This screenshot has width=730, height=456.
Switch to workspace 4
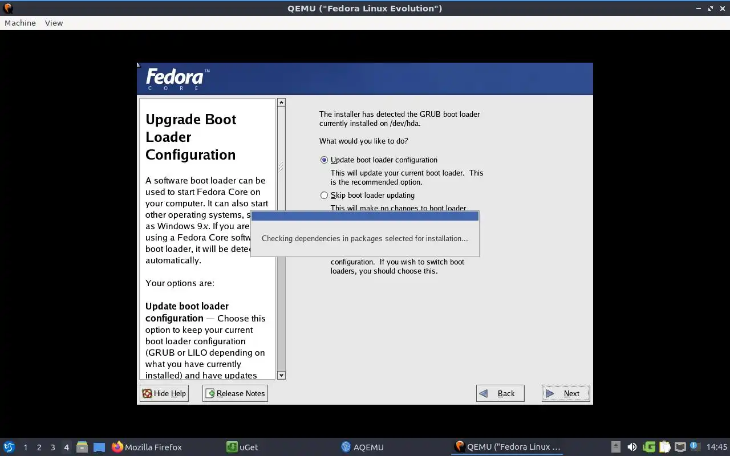[66, 447]
